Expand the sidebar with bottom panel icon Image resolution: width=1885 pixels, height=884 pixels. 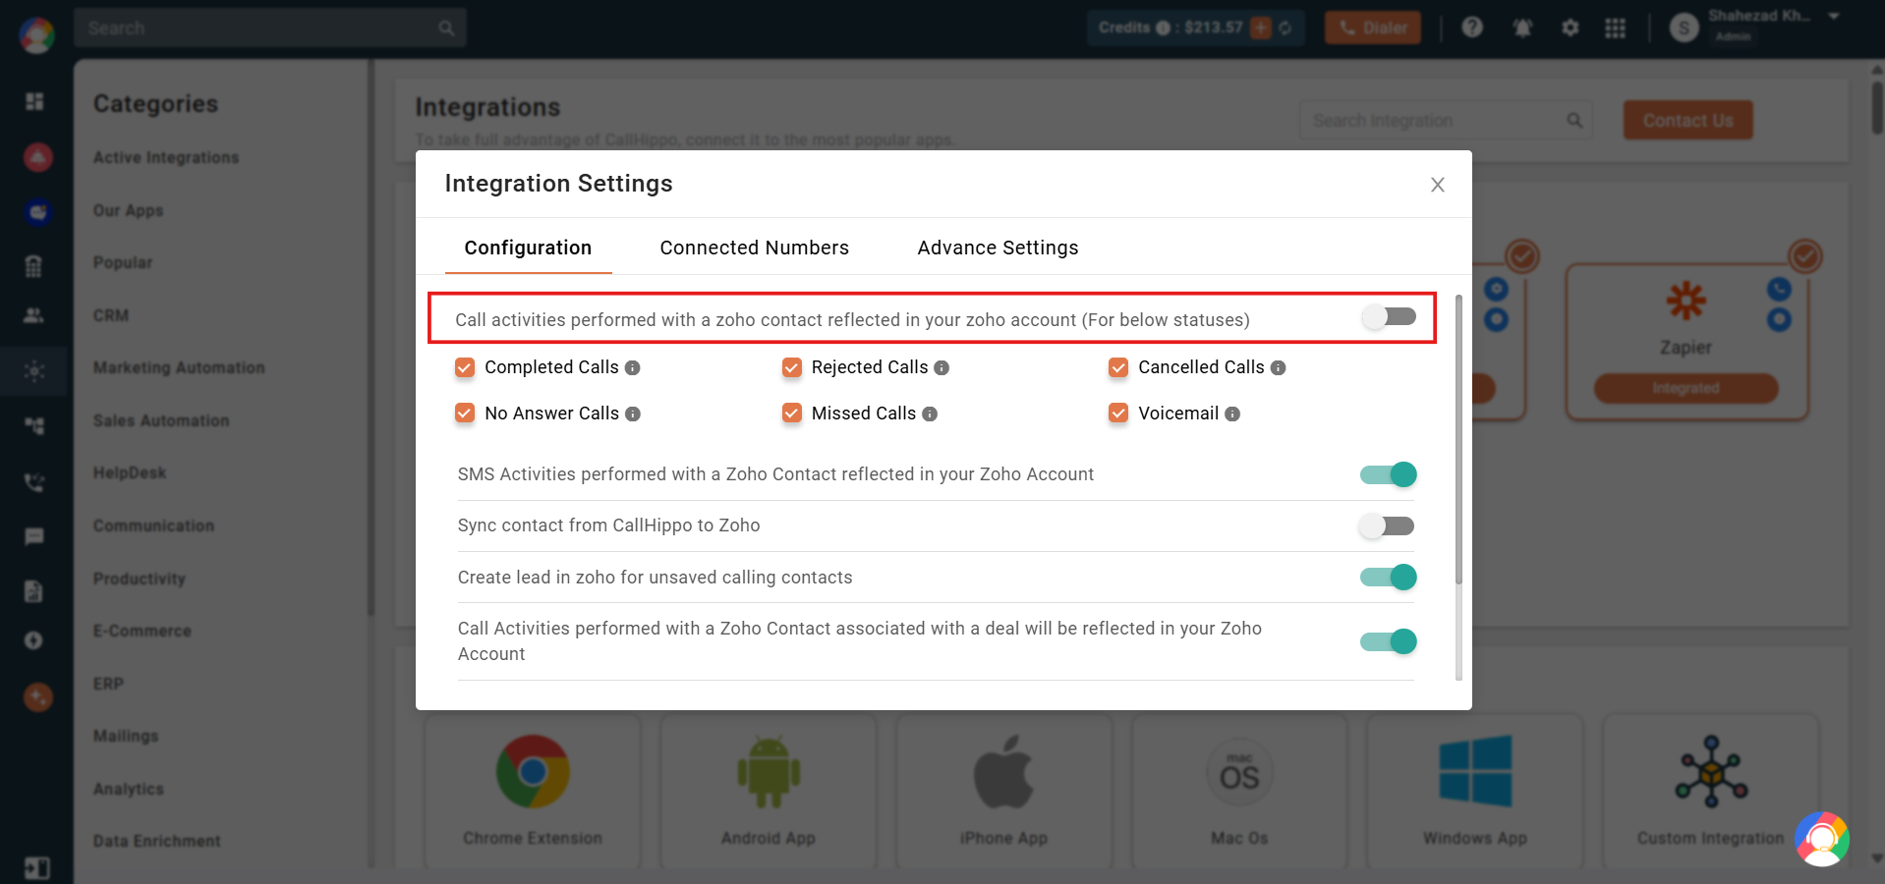(x=36, y=868)
